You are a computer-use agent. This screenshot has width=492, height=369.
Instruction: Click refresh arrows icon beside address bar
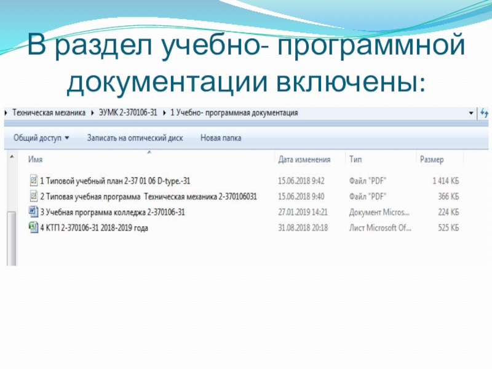484,113
